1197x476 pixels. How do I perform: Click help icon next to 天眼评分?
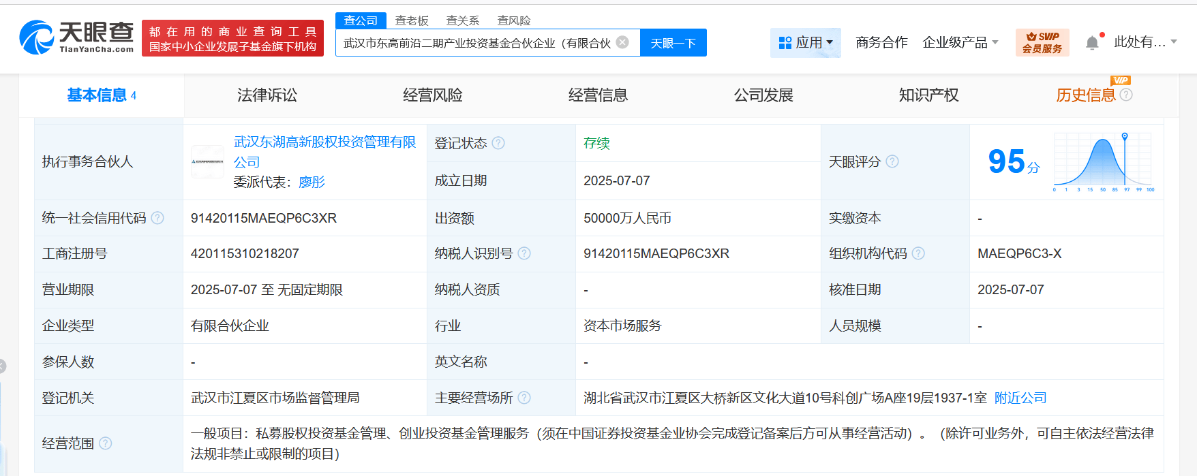point(892,161)
